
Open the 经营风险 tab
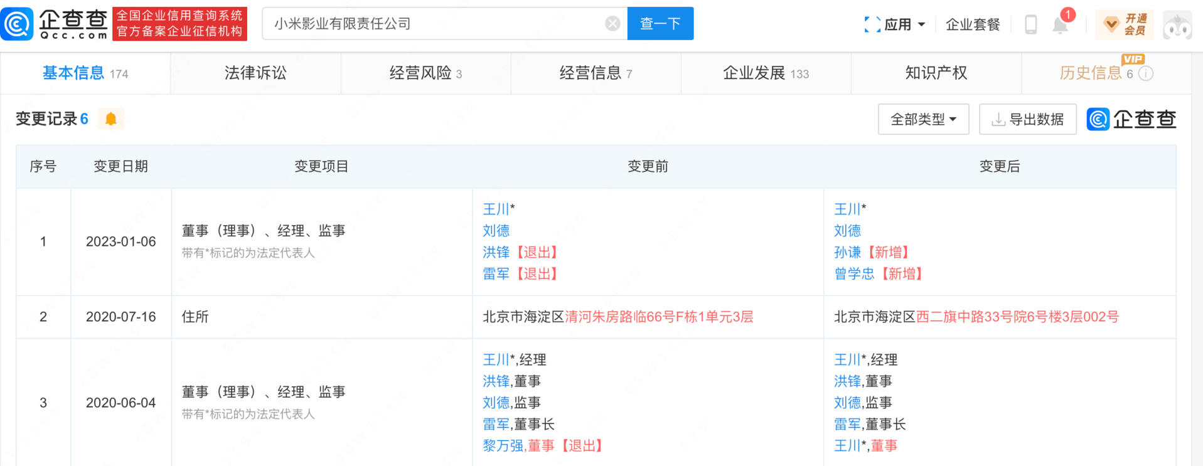pyautogui.click(x=426, y=73)
